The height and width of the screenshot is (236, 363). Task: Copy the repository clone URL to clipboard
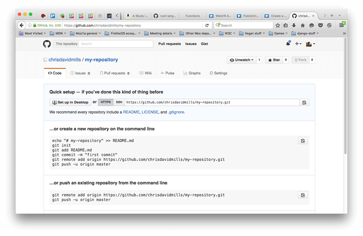pos(304,103)
